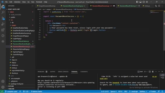The width and height of the screenshot is (165, 93).
Task: Open the new terminal profile dropdown arrow
Action: coord(147,72)
